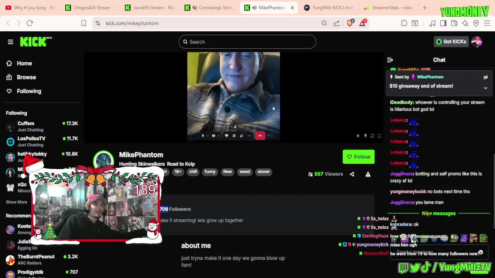
Task: Click the site search field
Action: pos(247,42)
